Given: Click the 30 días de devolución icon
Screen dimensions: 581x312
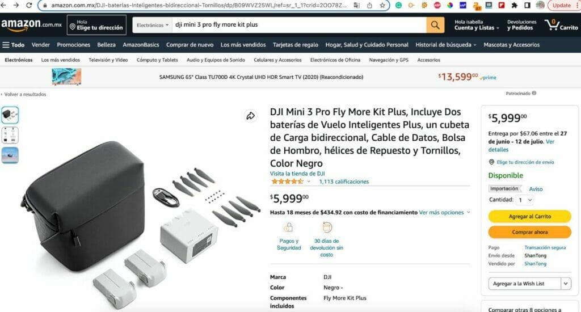Looking at the screenshot, I should pyautogui.click(x=327, y=228).
